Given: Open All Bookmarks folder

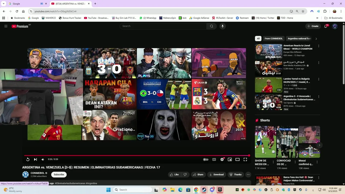Looking at the screenshot, I should coord(333,18).
